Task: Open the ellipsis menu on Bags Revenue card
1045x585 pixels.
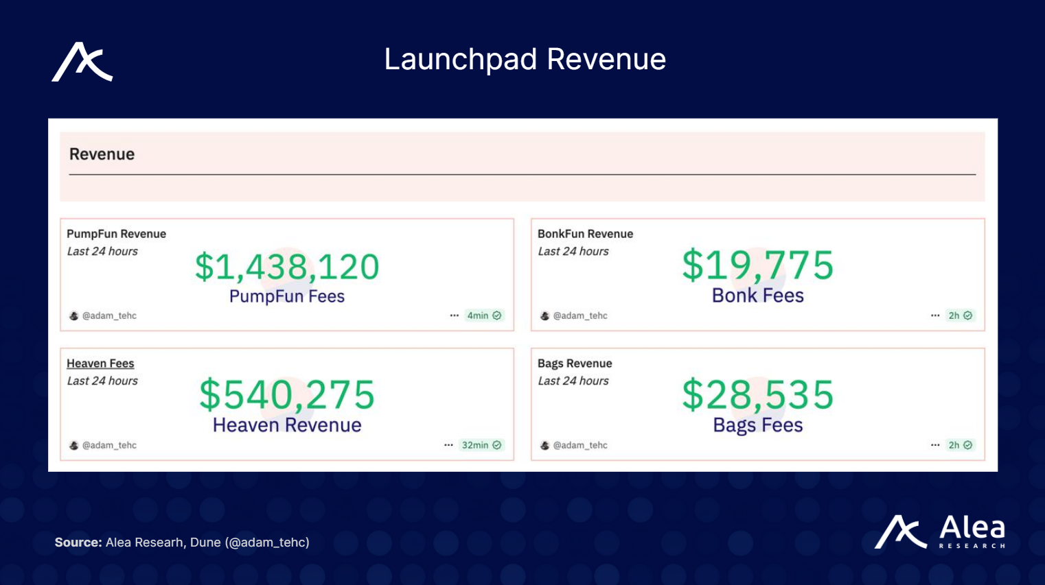Action: [x=934, y=444]
